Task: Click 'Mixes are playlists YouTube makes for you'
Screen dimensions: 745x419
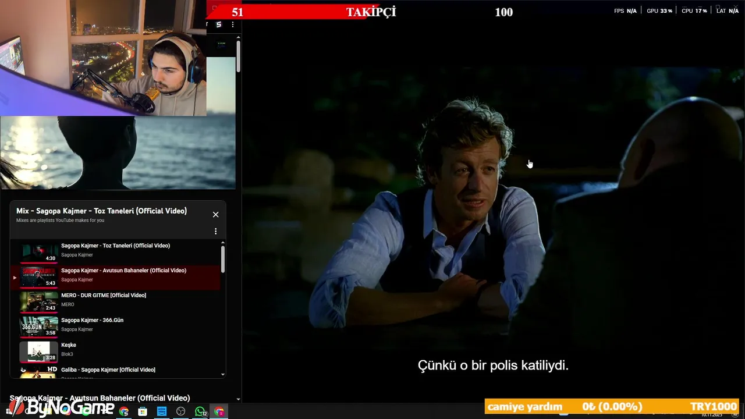Action: tap(60, 221)
